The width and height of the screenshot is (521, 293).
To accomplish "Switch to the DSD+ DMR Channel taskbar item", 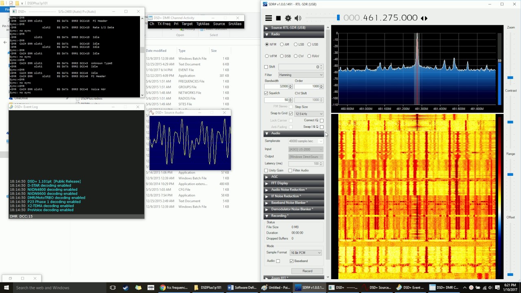I will 445,288.
